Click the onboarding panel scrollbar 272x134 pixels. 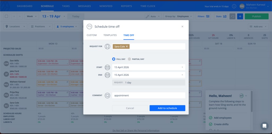[252, 101]
